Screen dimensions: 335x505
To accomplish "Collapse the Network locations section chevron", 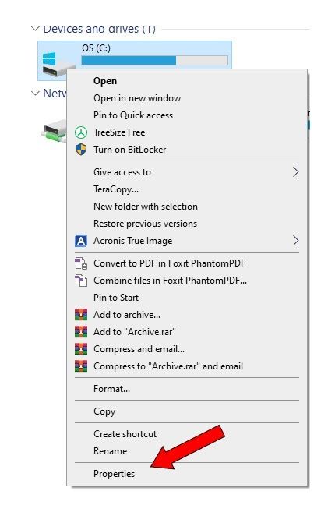I will (35, 94).
